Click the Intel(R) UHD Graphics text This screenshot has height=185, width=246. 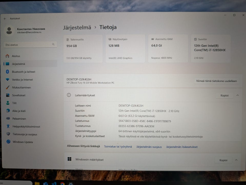click(x=120, y=58)
